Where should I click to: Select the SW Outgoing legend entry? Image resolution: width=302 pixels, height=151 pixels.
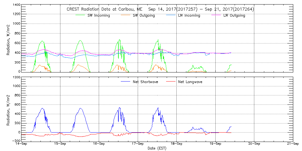(144, 16)
